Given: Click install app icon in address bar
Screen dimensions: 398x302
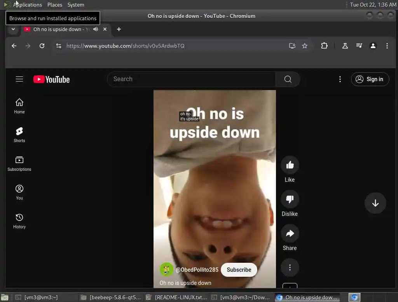Looking at the screenshot, I should point(292,46).
